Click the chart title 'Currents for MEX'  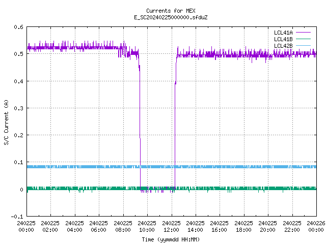pyautogui.click(x=171, y=11)
